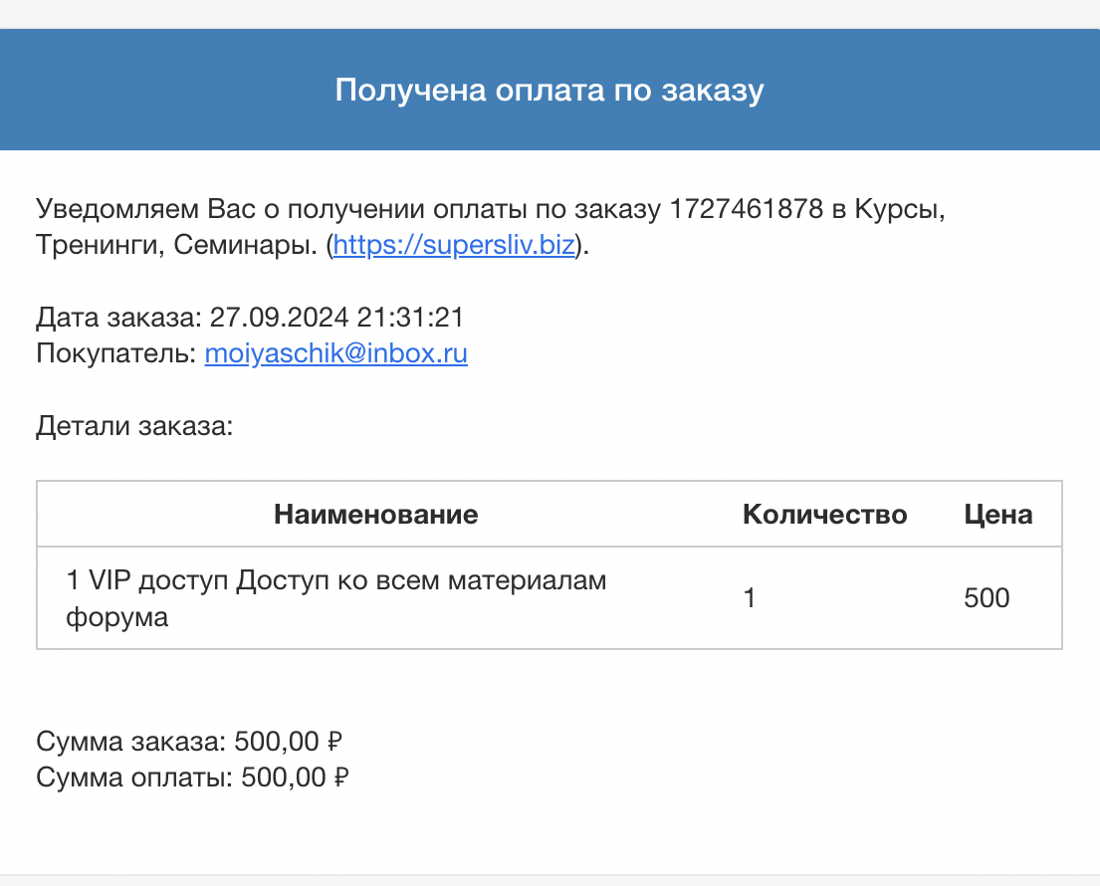Click the "Покупатель:" label
Image resolution: width=1100 pixels, height=886 pixels.
click(116, 352)
